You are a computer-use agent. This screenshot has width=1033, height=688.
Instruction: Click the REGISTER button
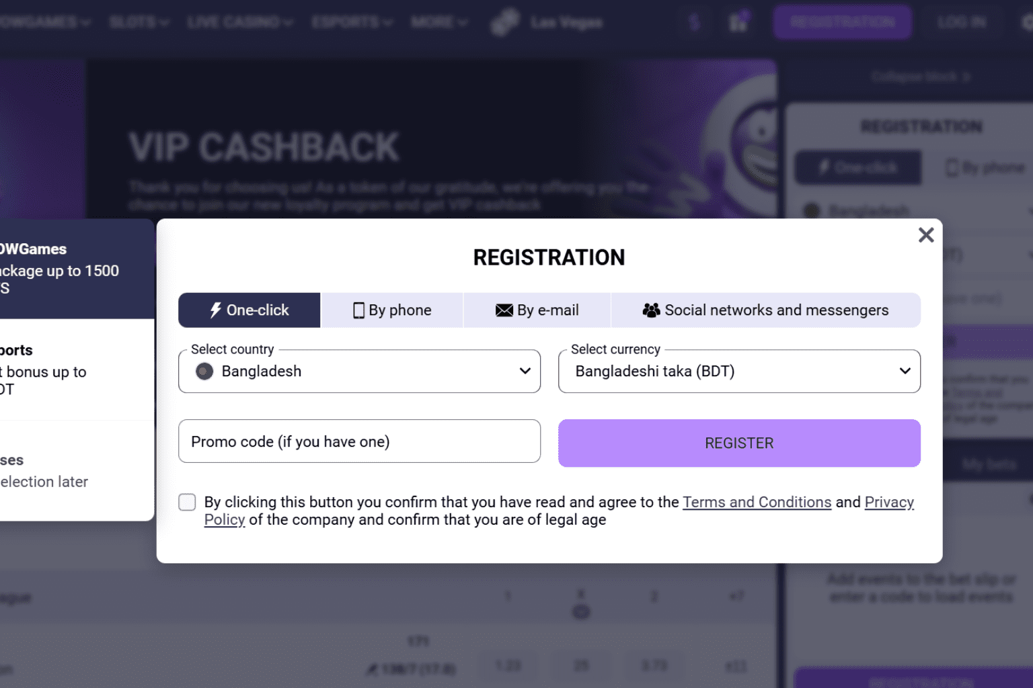click(738, 443)
